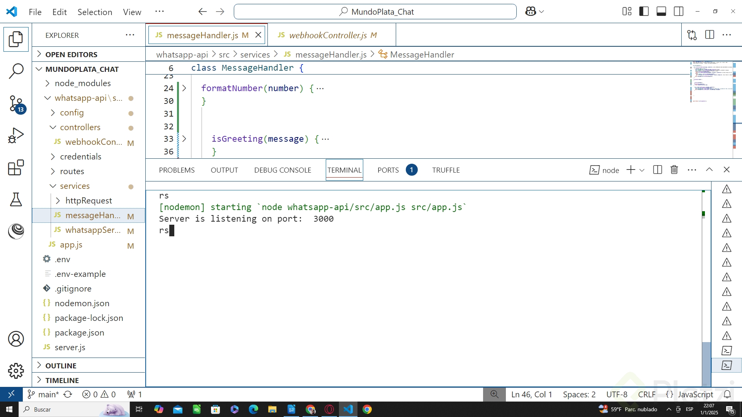Kill terminal with the trash icon

click(674, 170)
